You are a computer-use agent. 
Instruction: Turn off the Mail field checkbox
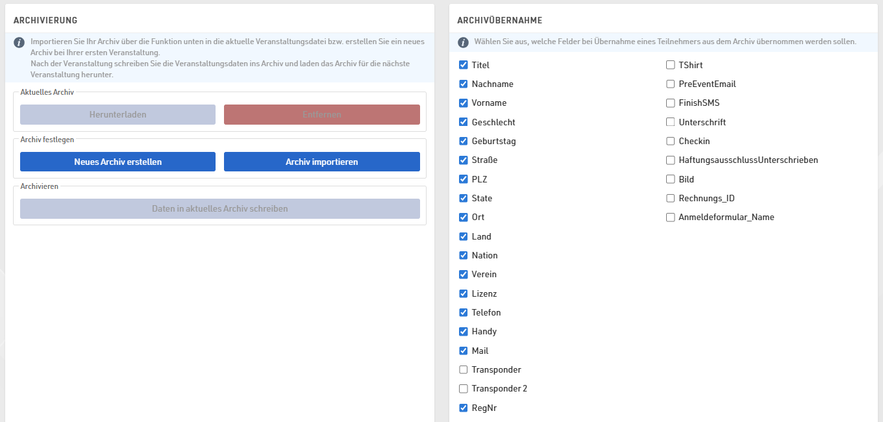[x=464, y=351]
